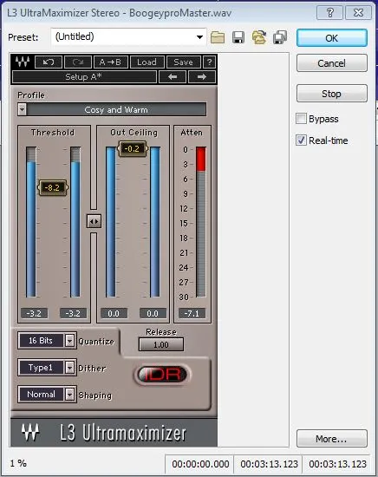378x477 pixels.
Task: Undo the last plugin change
Action: tap(49, 62)
